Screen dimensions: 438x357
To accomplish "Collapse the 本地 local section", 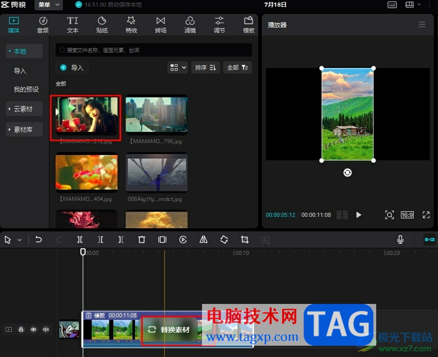I will 24,51.
